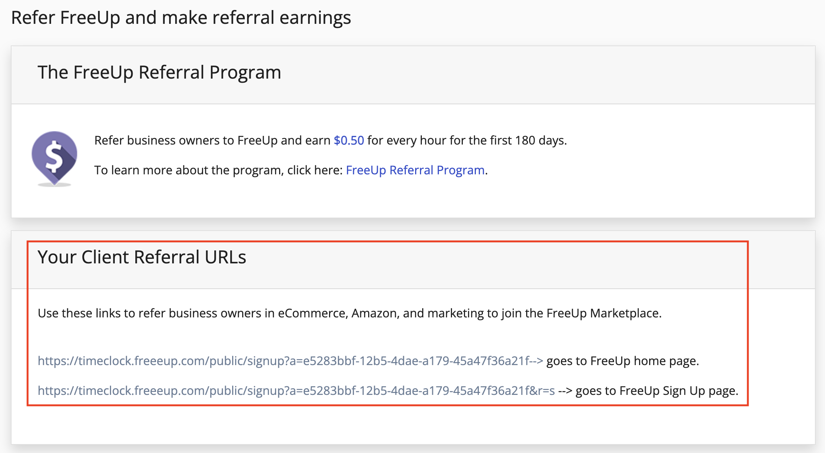Image resolution: width=825 pixels, height=453 pixels.
Task: Select 'The FreeUp Referral Program' panel heading
Action: (x=159, y=72)
